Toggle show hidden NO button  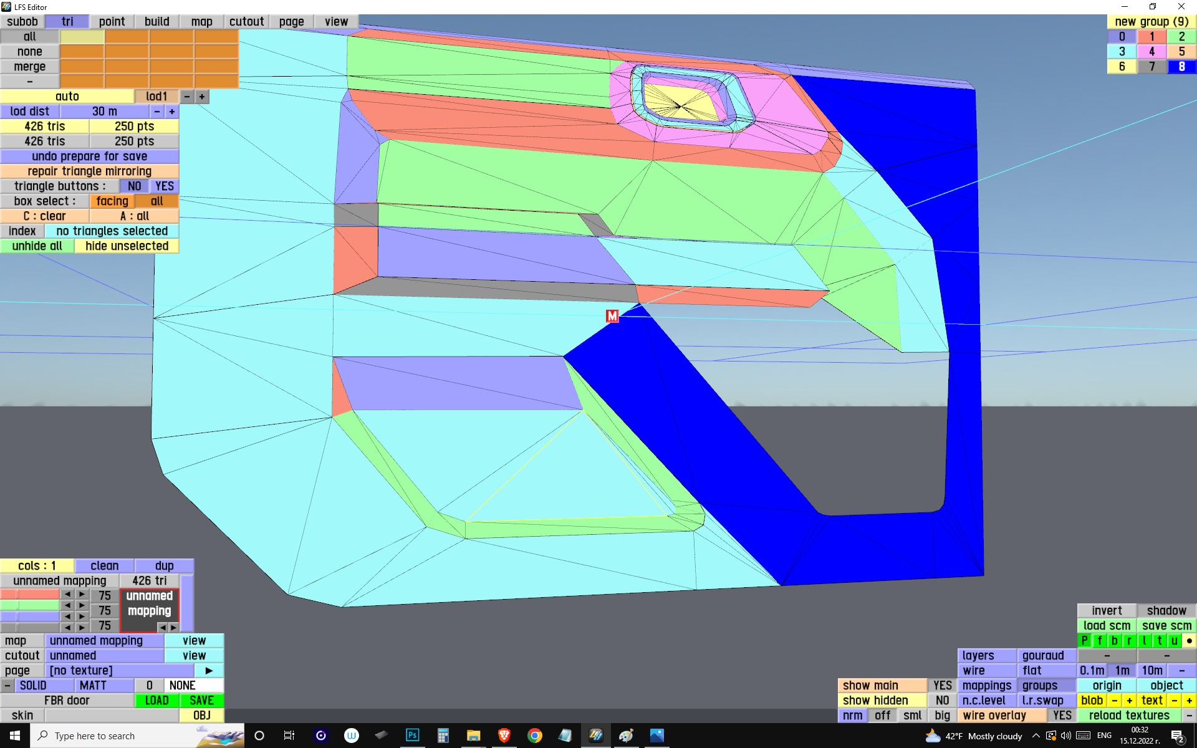[x=942, y=700]
